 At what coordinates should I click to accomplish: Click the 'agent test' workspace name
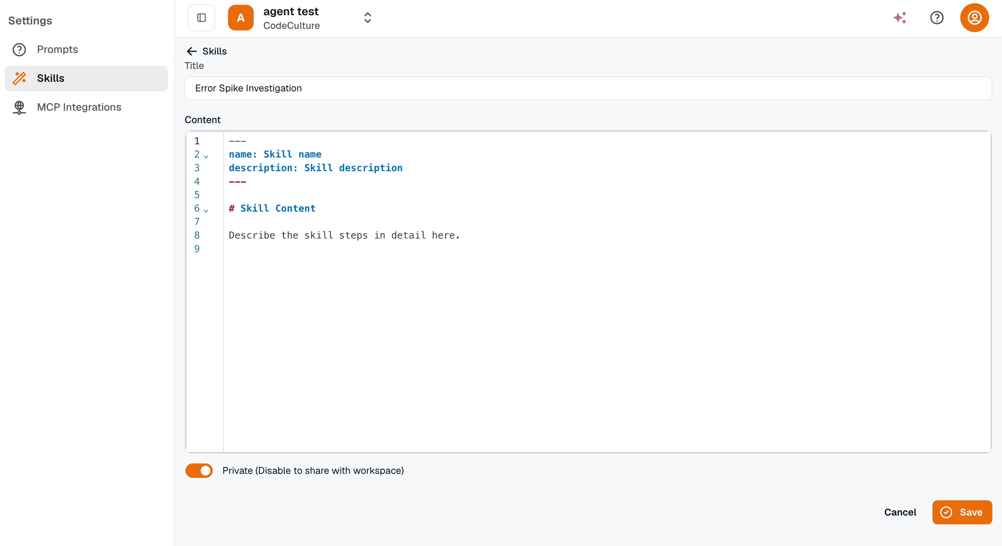click(291, 11)
